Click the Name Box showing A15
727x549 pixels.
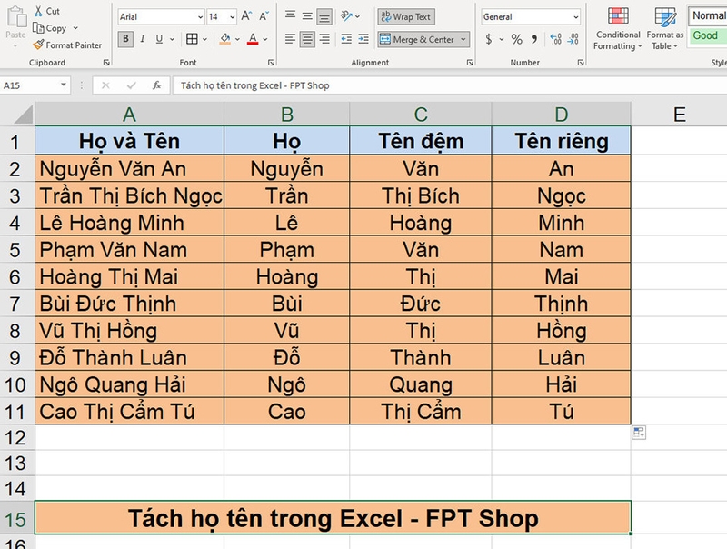click(x=29, y=85)
